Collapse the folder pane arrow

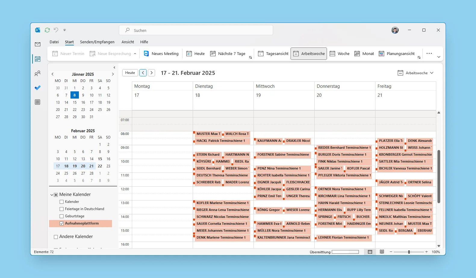point(114,67)
